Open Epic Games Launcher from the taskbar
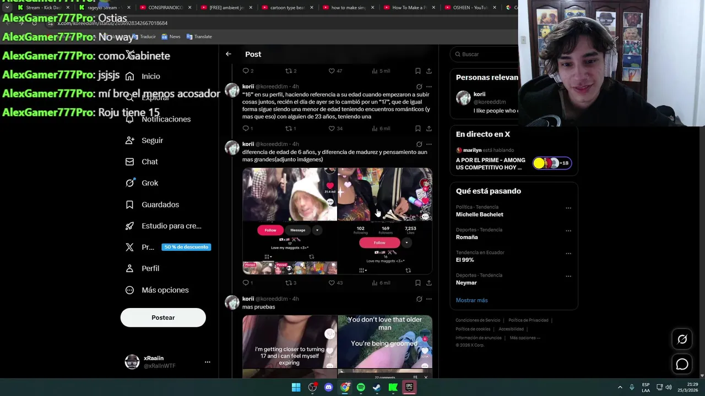The image size is (705, 396). [409, 387]
